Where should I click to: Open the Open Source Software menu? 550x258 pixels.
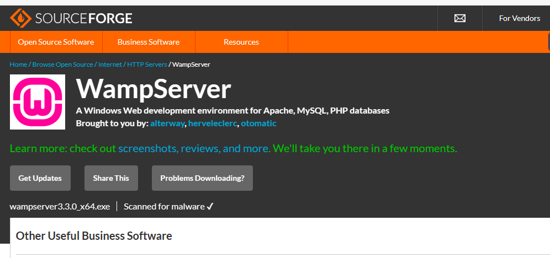pos(56,42)
